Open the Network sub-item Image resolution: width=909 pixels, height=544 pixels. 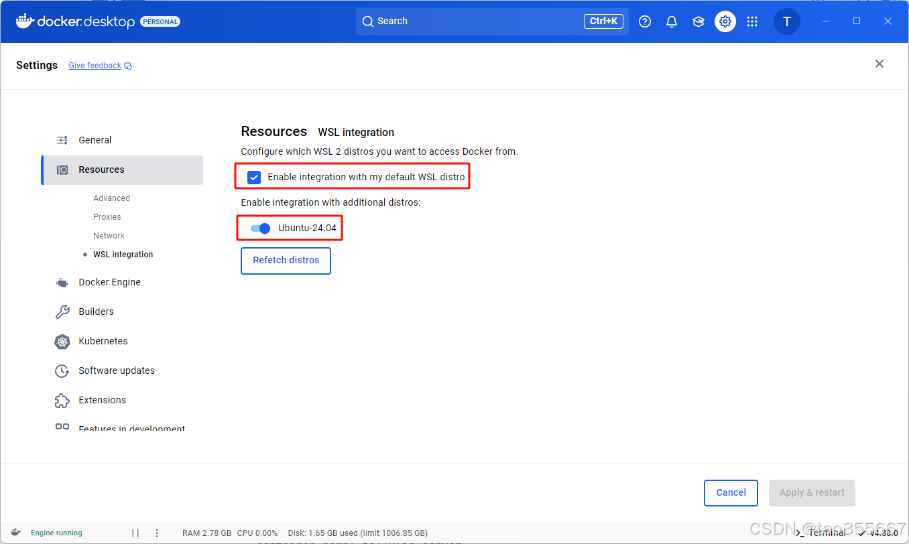[x=109, y=236]
